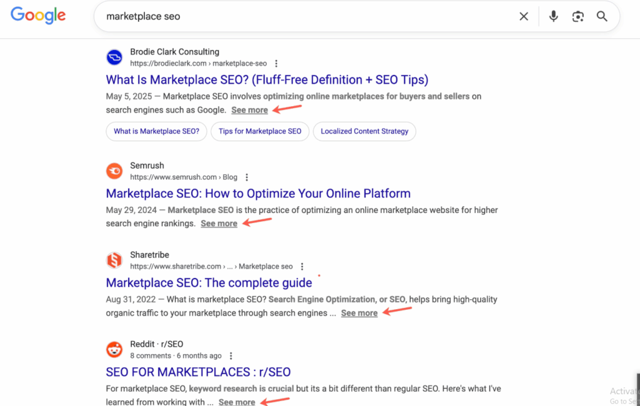The width and height of the screenshot is (640, 406).
Task: Select 'What is Marketplace SEO?' chip
Action: point(156,131)
